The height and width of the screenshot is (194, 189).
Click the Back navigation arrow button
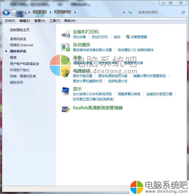click(x=6, y=12)
